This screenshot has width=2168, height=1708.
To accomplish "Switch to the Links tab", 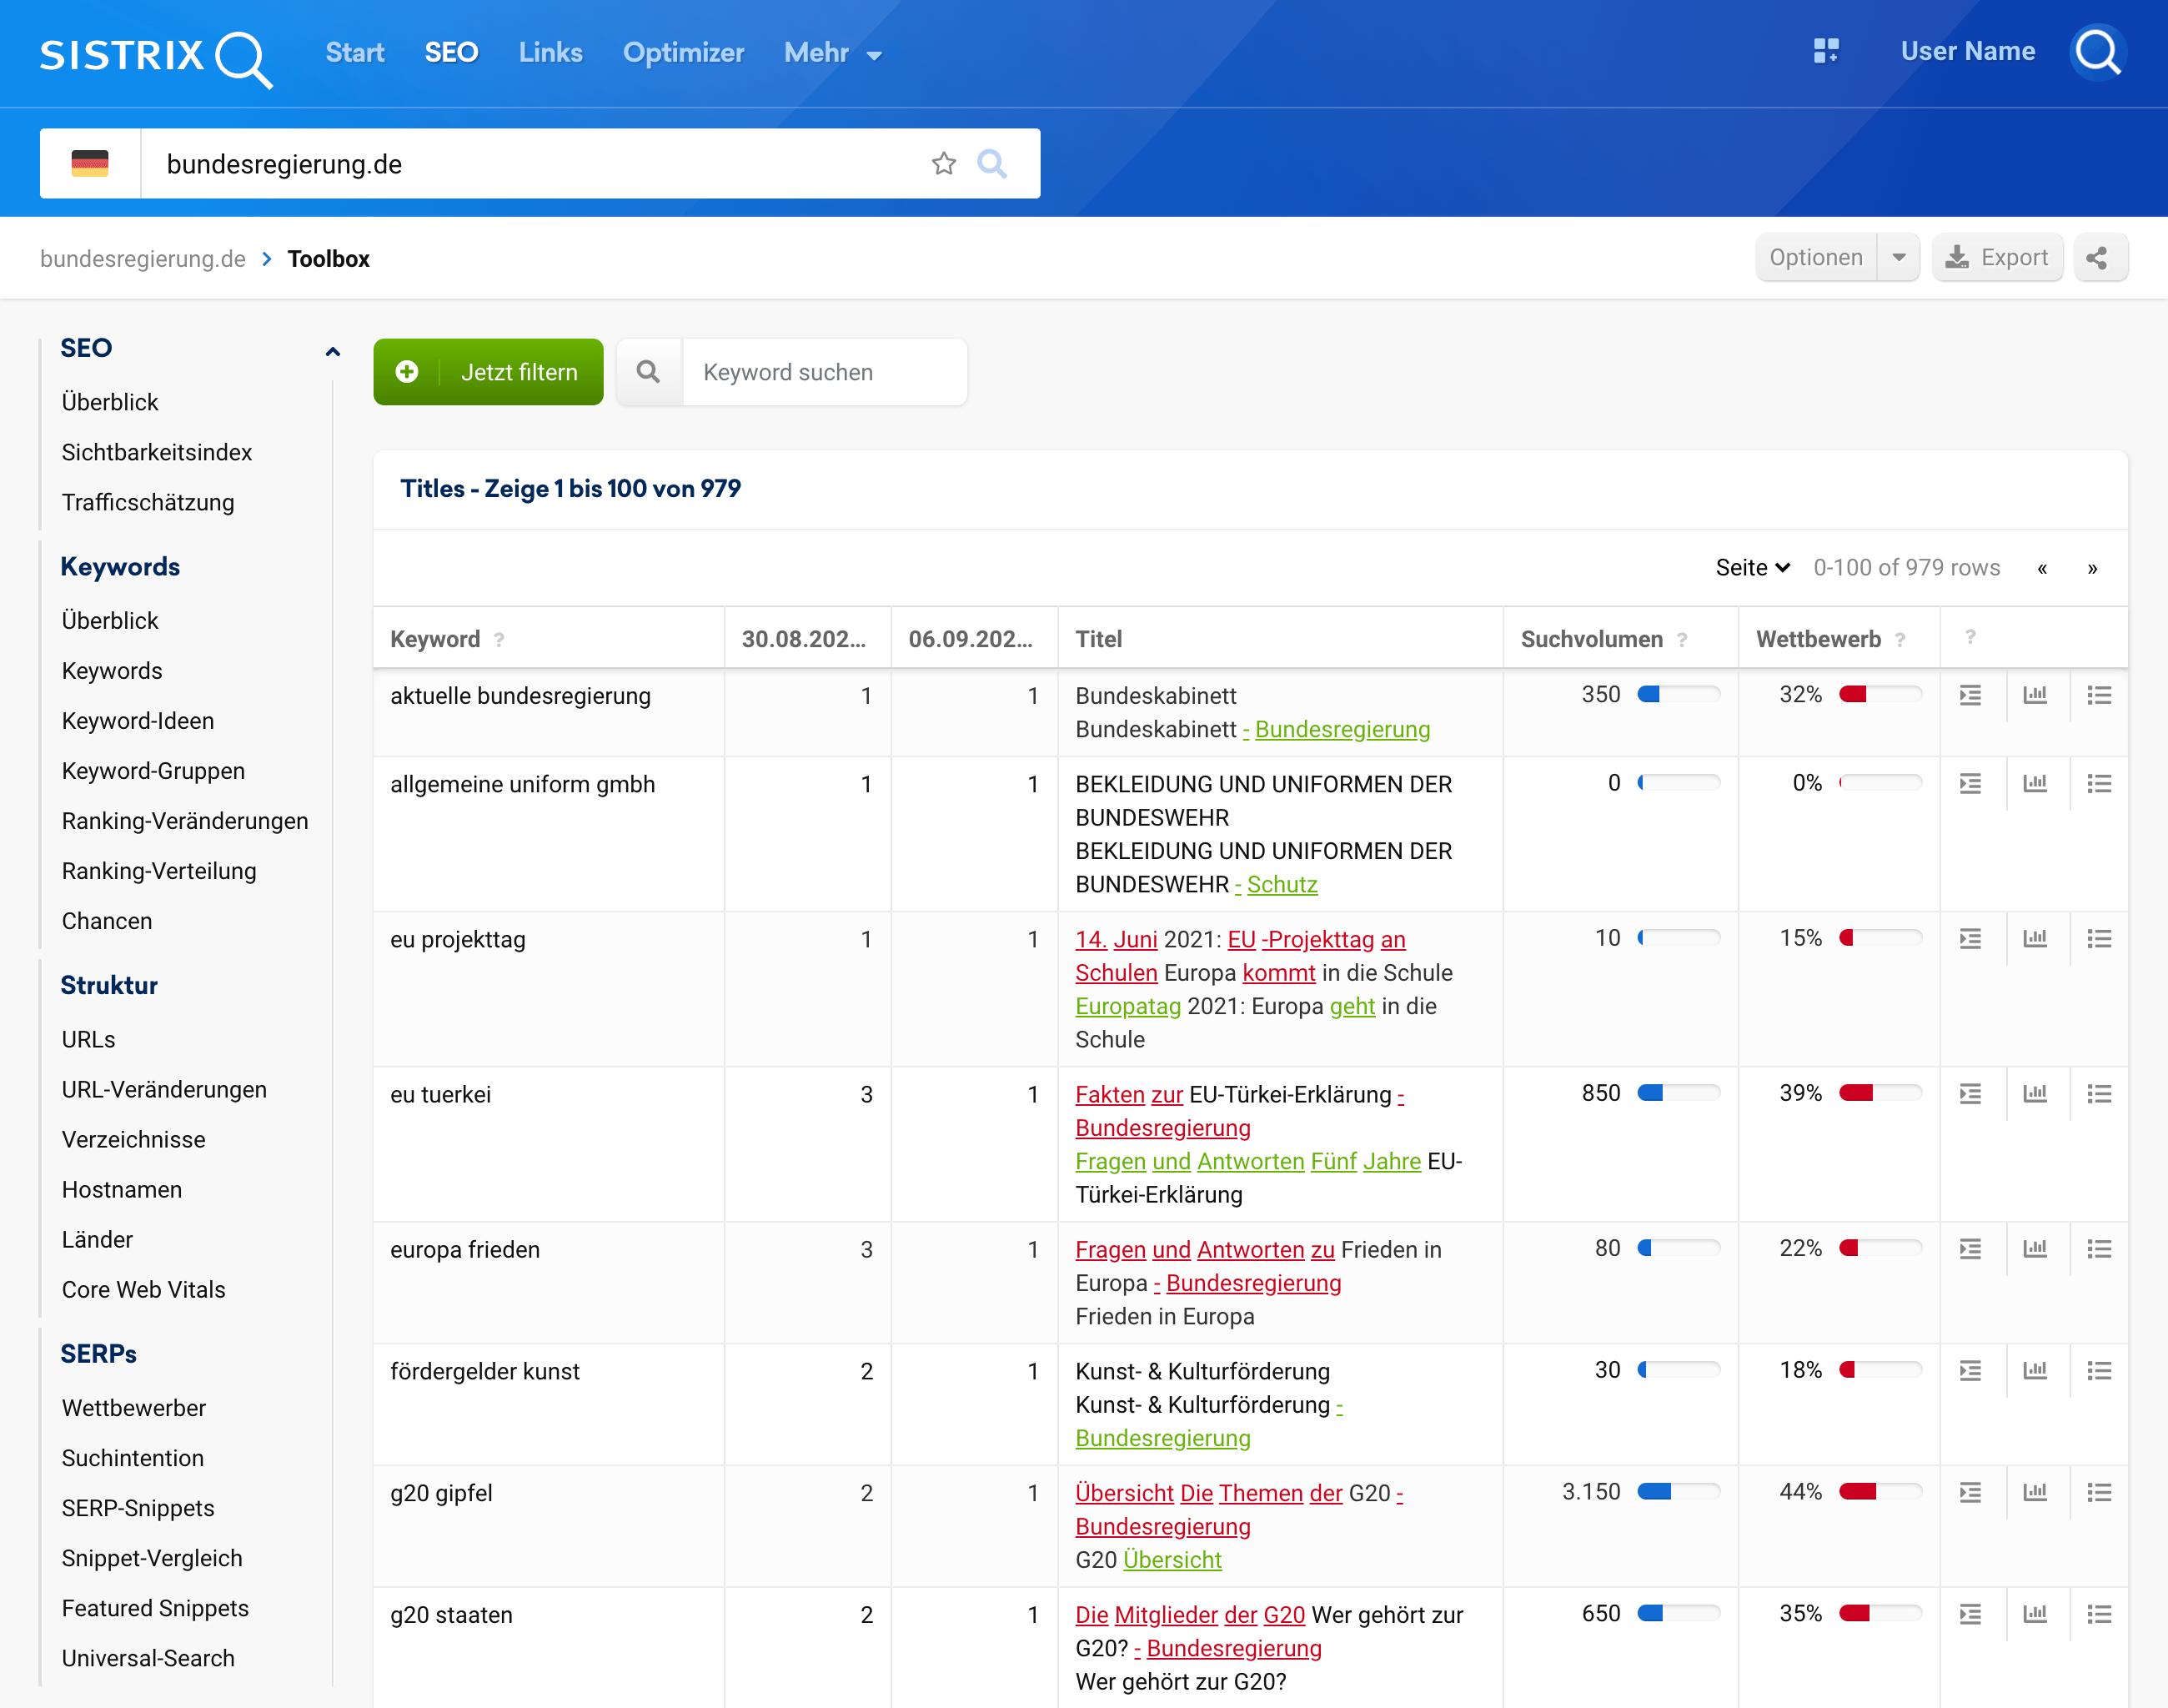I will pyautogui.click(x=550, y=53).
